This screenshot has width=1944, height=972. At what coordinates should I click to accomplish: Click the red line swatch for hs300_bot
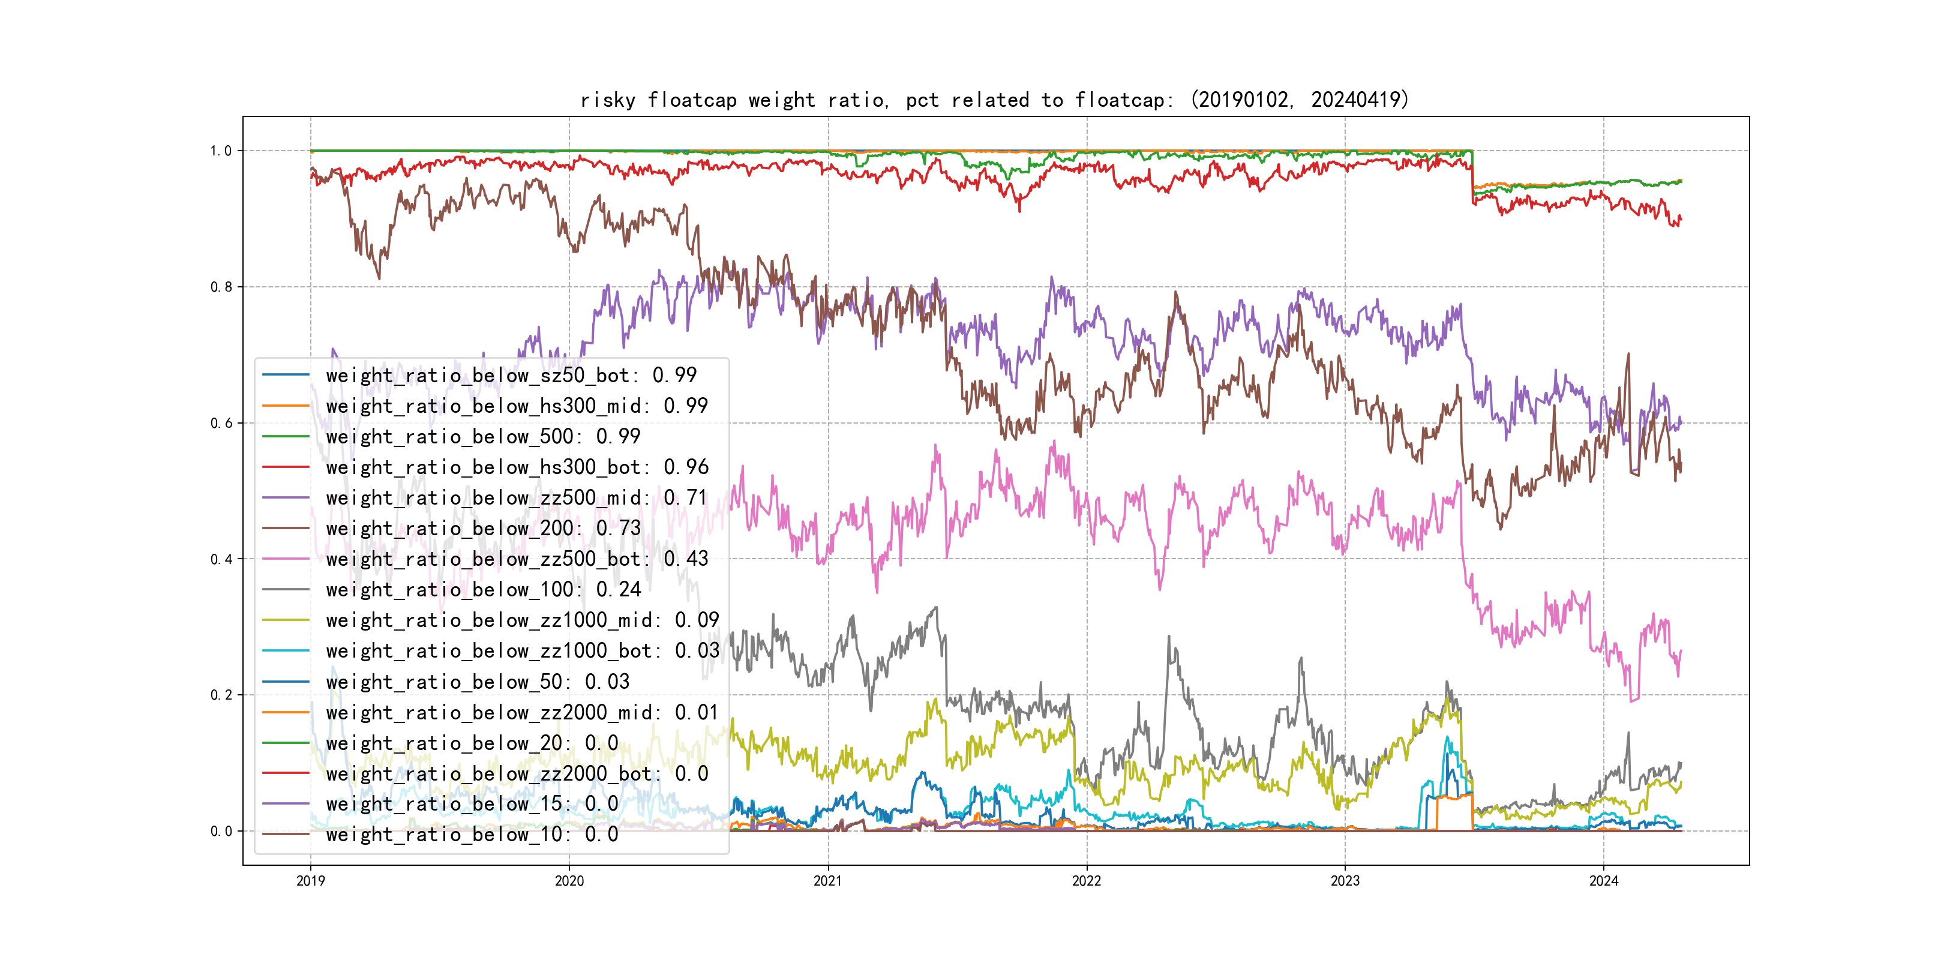(285, 467)
